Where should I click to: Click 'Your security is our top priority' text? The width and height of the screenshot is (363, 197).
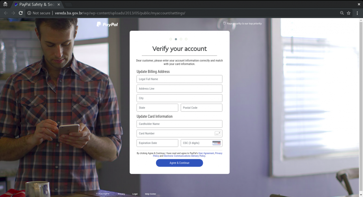click(244, 24)
